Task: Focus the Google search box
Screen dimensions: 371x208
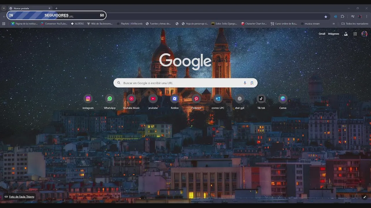Action: pyautogui.click(x=185, y=83)
